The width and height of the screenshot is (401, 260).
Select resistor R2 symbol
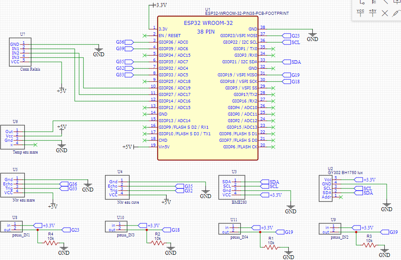click(158, 243)
